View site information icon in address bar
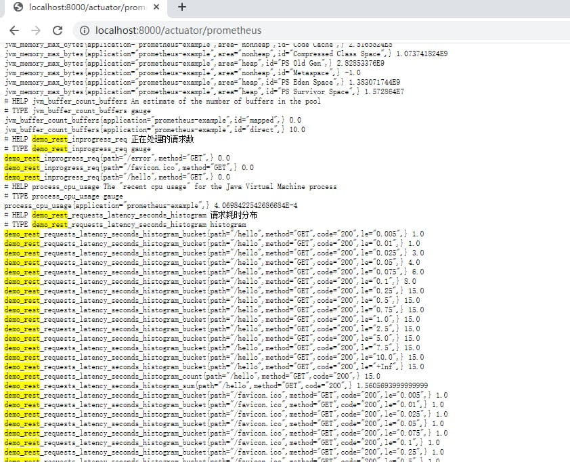Image resolution: width=570 pixels, height=462 pixels. point(84,30)
